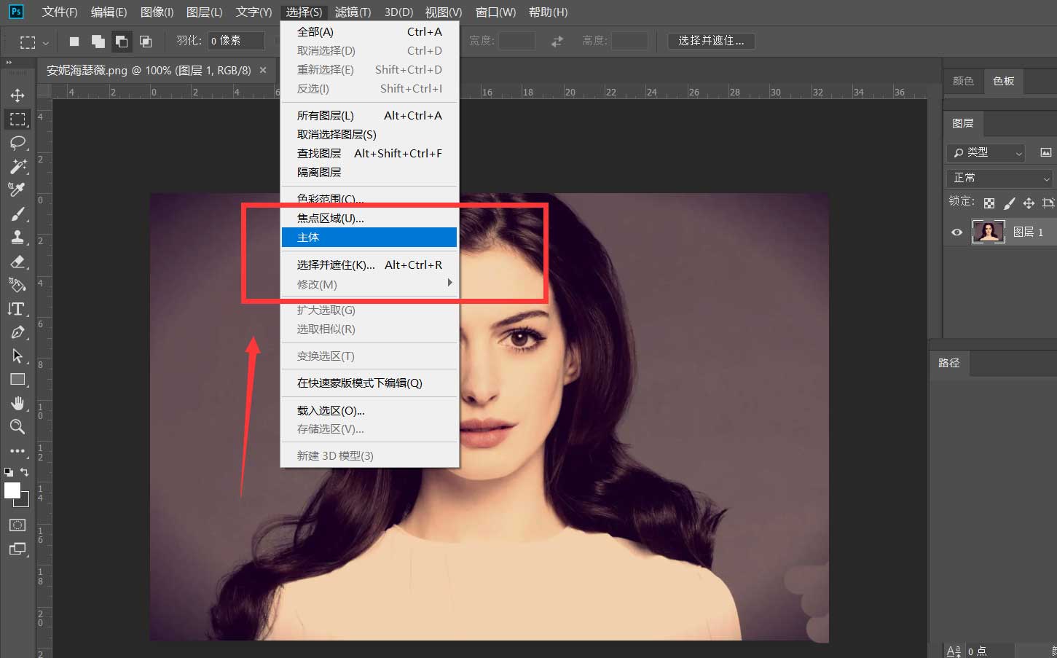
Task: Choose 焦点区域(U)... menu entry
Action: pyautogui.click(x=369, y=218)
